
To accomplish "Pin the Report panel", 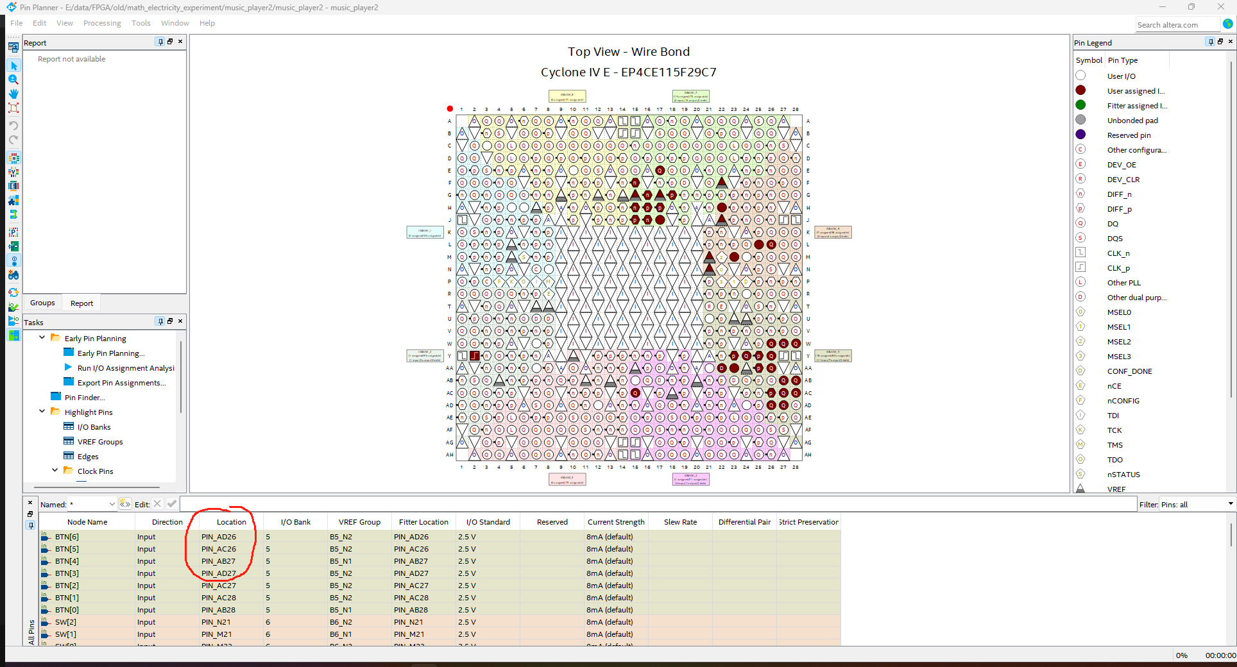I will 160,42.
